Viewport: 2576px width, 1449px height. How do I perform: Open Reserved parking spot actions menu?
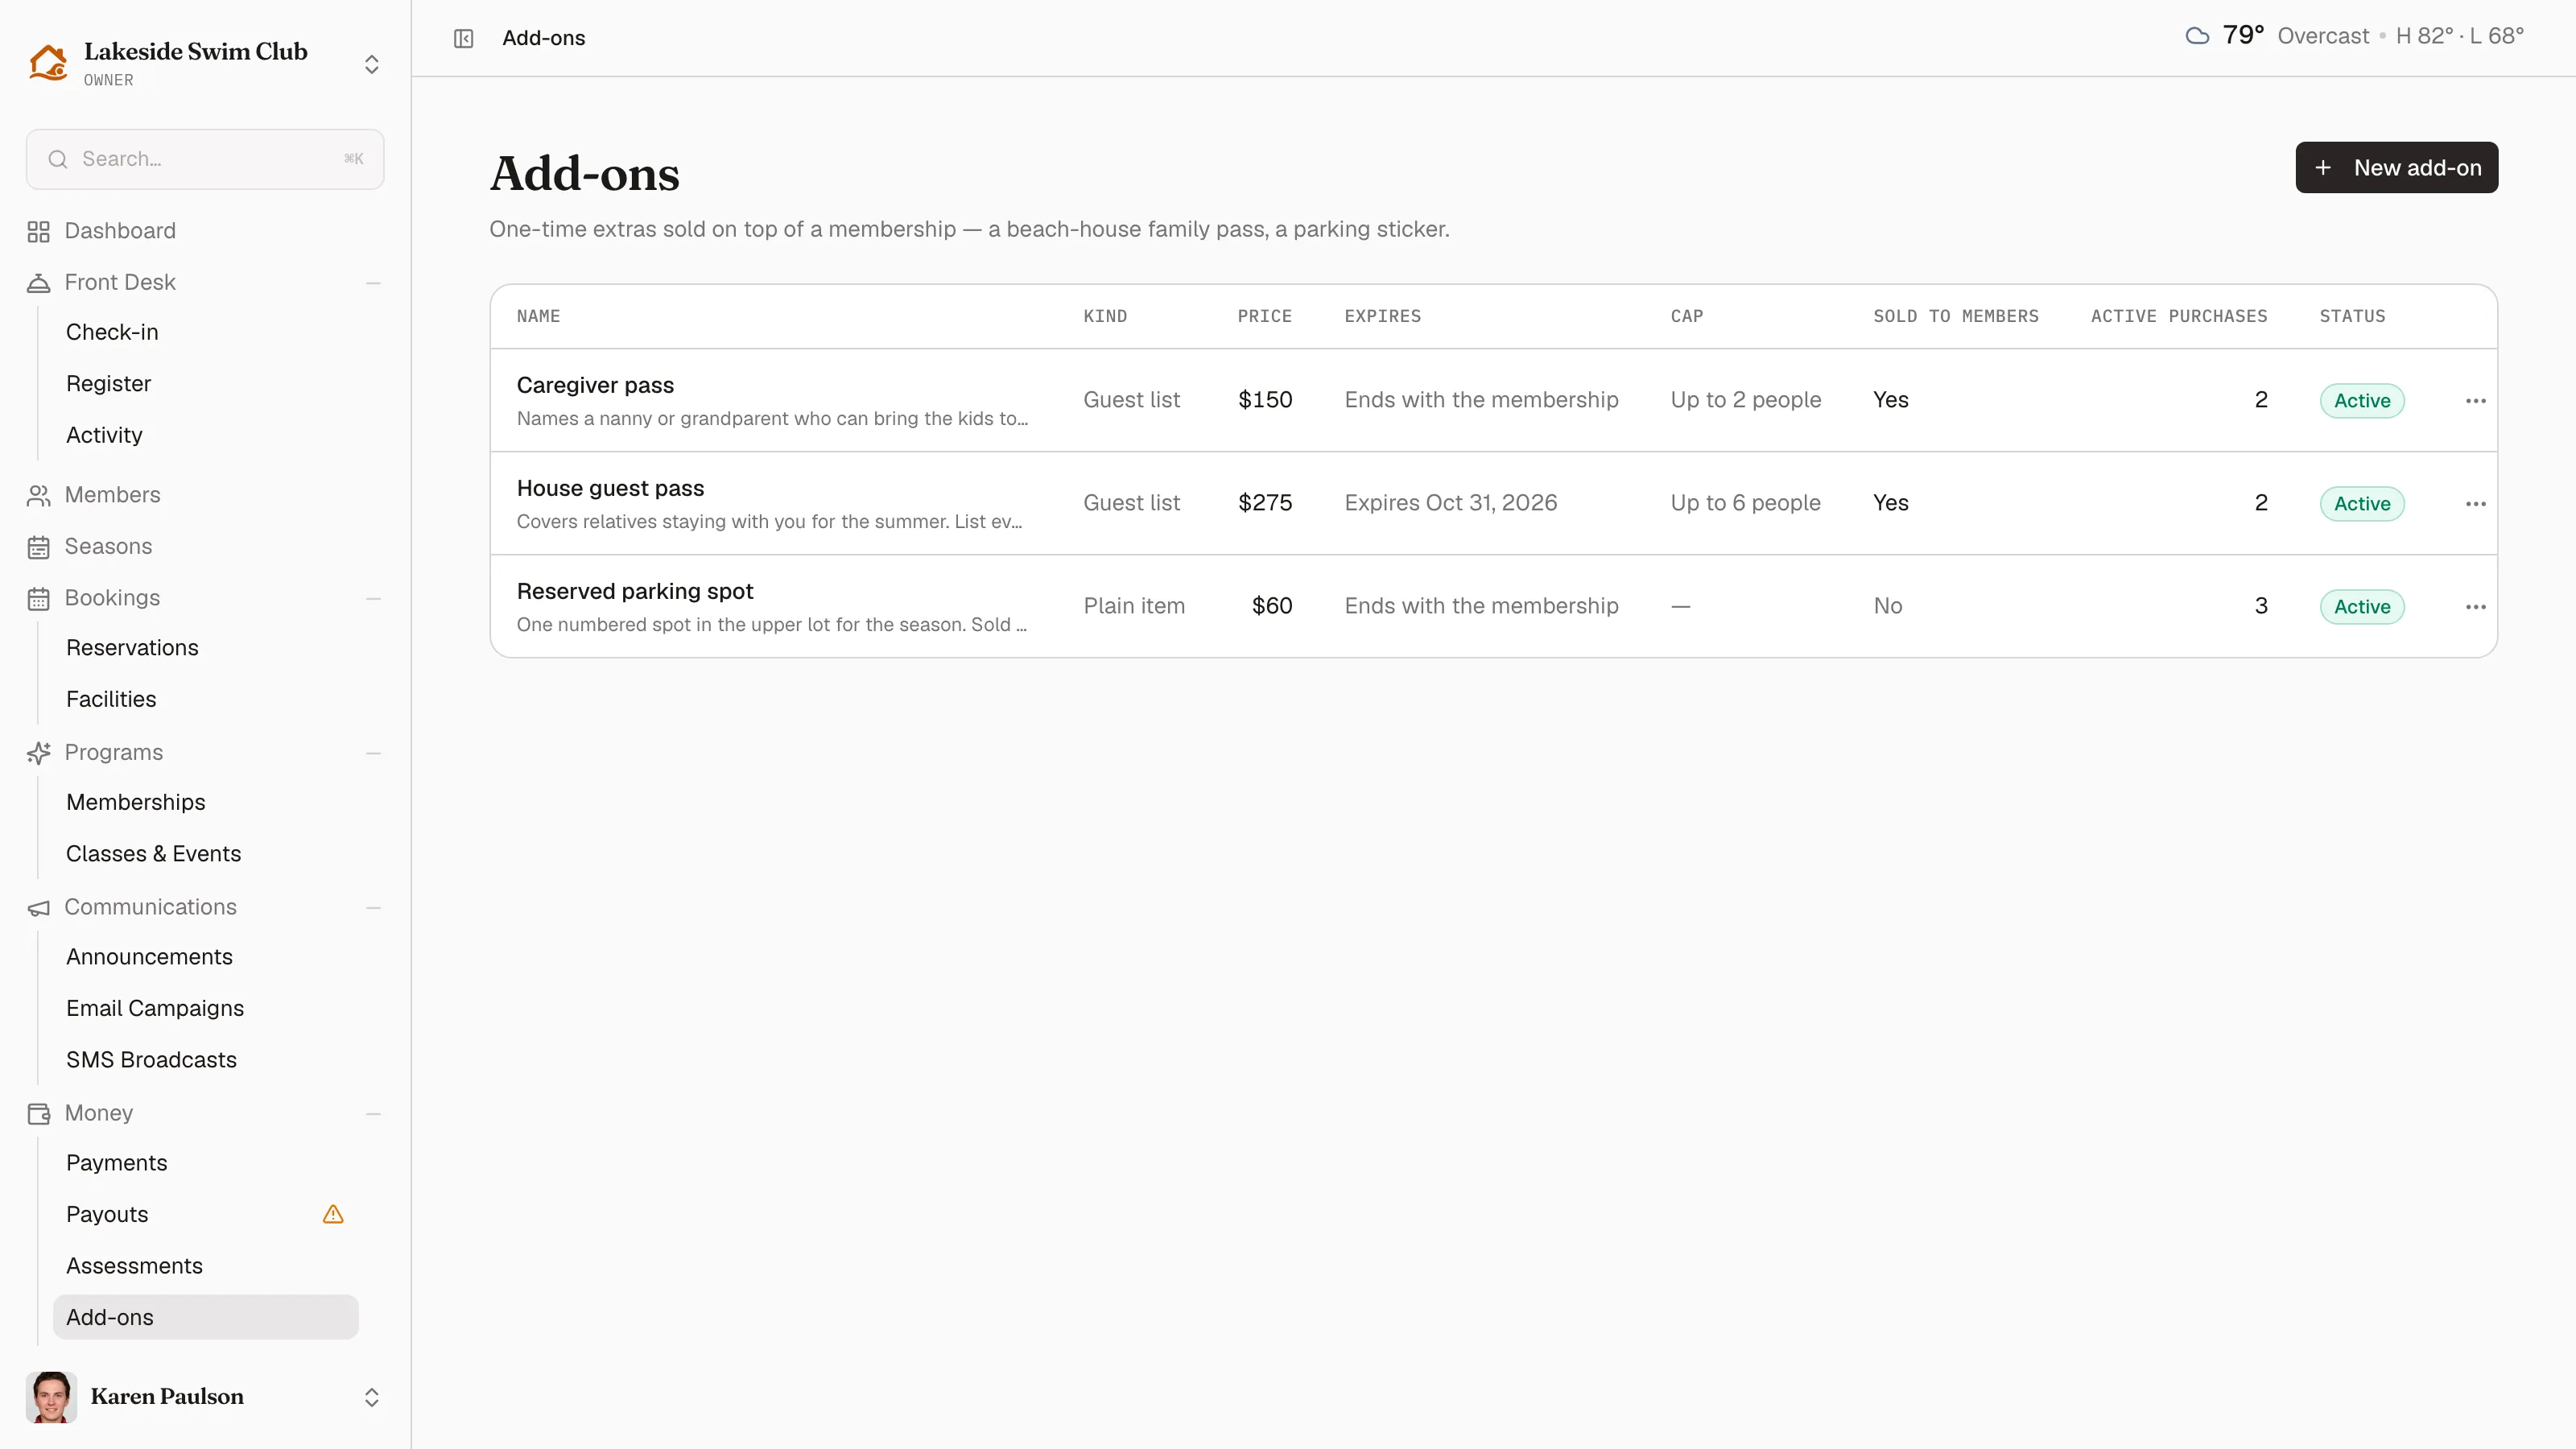point(2475,607)
